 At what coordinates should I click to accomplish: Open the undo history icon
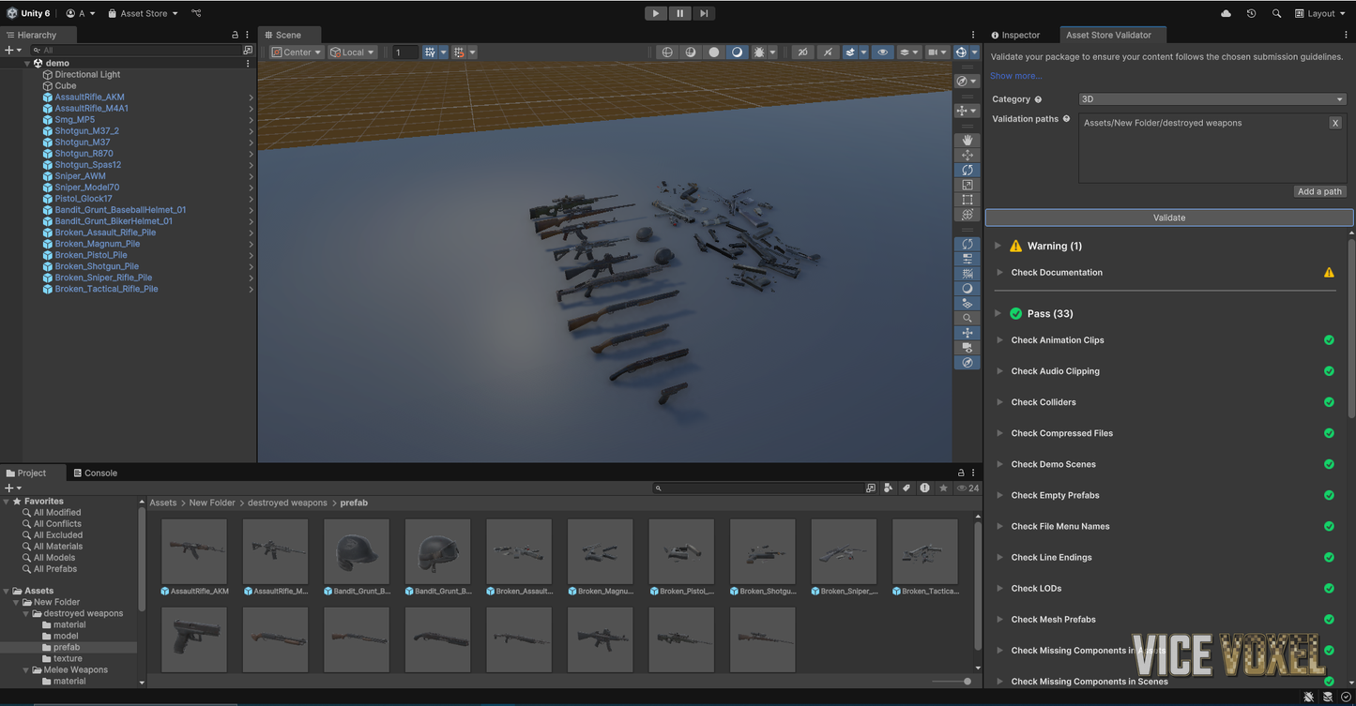tap(1251, 13)
